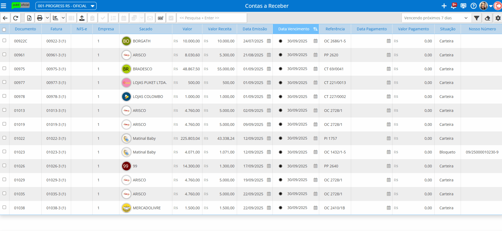The width and height of the screenshot is (502, 231).
Task: Open the filter funnel icon
Action: click(x=476, y=18)
